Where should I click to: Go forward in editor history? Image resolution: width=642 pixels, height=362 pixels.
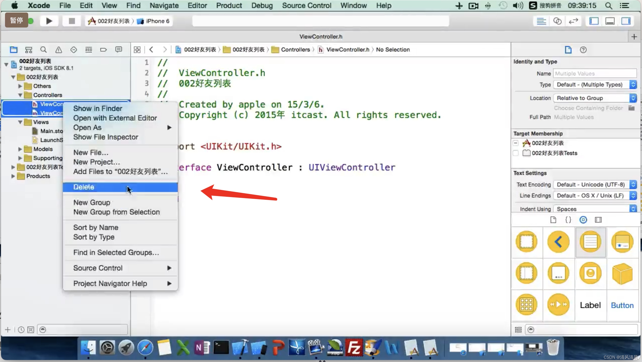click(165, 49)
